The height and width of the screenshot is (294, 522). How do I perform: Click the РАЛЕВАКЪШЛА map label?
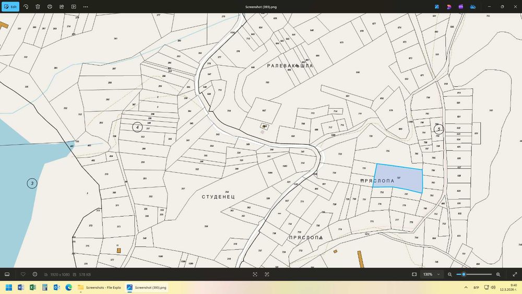pyautogui.click(x=290, y=66)
